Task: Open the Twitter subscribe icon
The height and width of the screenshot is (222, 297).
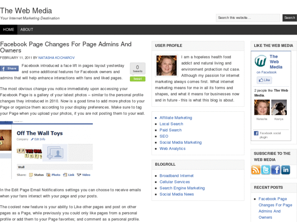Action: tap(266, 170)
